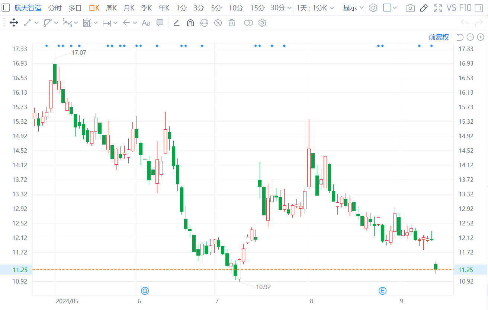
Task: Select the 30分 period
Action: click(x=278, y=8)
